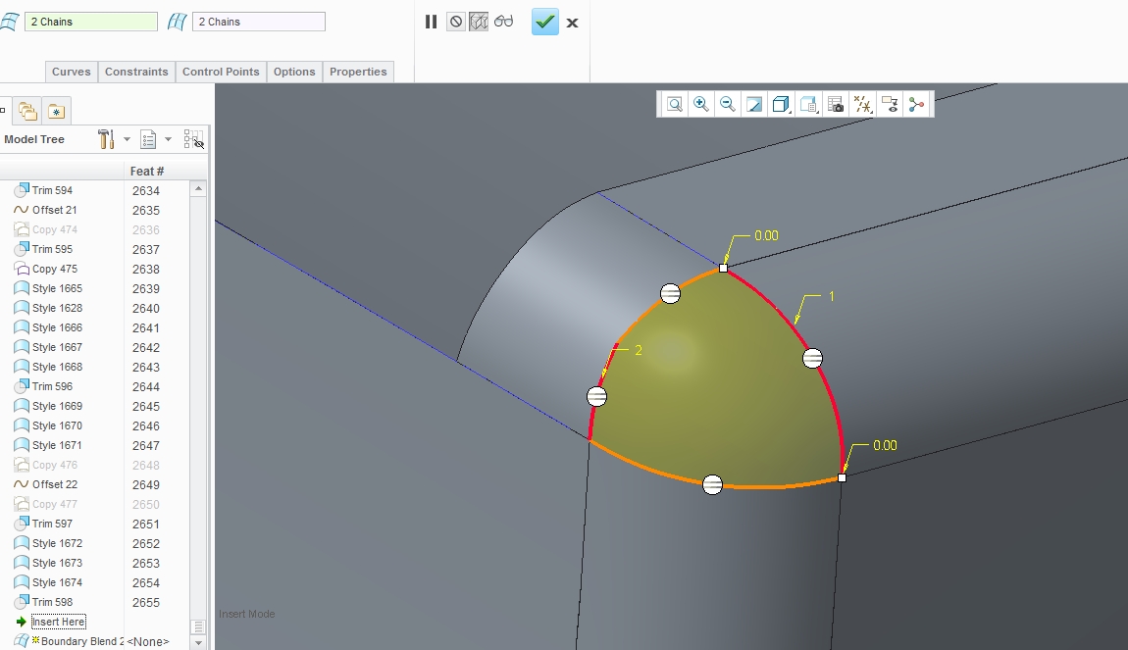Click the model tree scroll-down arrow
The width and height of the screenshot is (1128, 650).
pyautogui.click(x=198, y=642)
